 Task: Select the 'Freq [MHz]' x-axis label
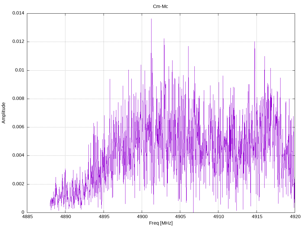[161, 223]
